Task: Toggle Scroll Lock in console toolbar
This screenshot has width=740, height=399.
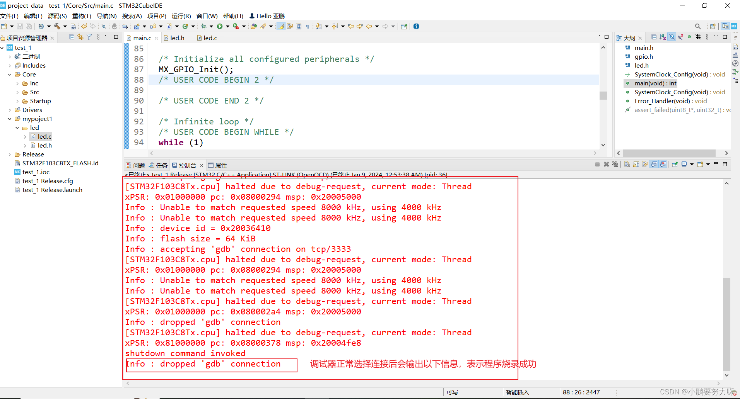Action: 636,164
